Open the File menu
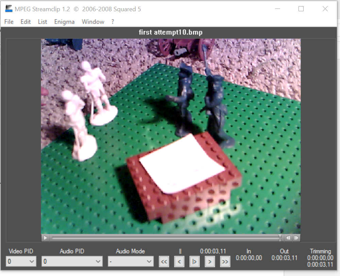The width and height of the screenshot is (340, 276). pos(8,21)
